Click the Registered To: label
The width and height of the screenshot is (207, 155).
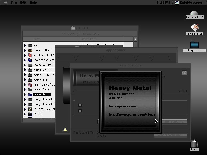pos(84,133)
